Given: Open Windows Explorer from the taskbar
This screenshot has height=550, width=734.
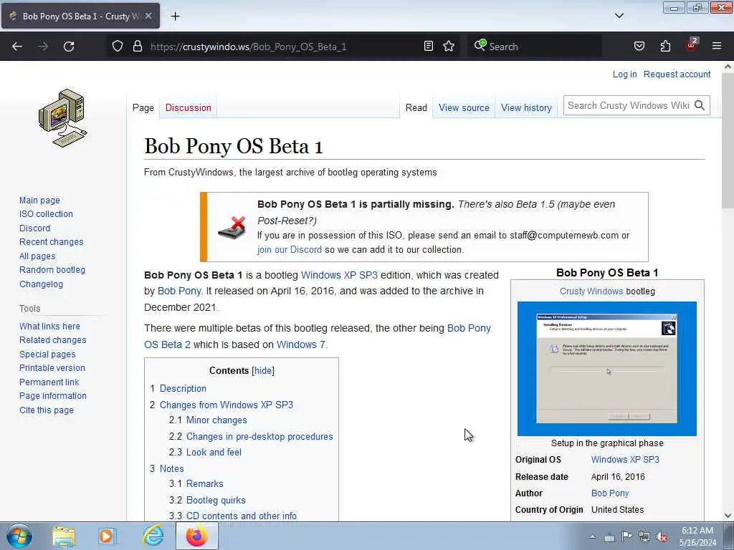Looking at the screenshot, I should (64, 536).
